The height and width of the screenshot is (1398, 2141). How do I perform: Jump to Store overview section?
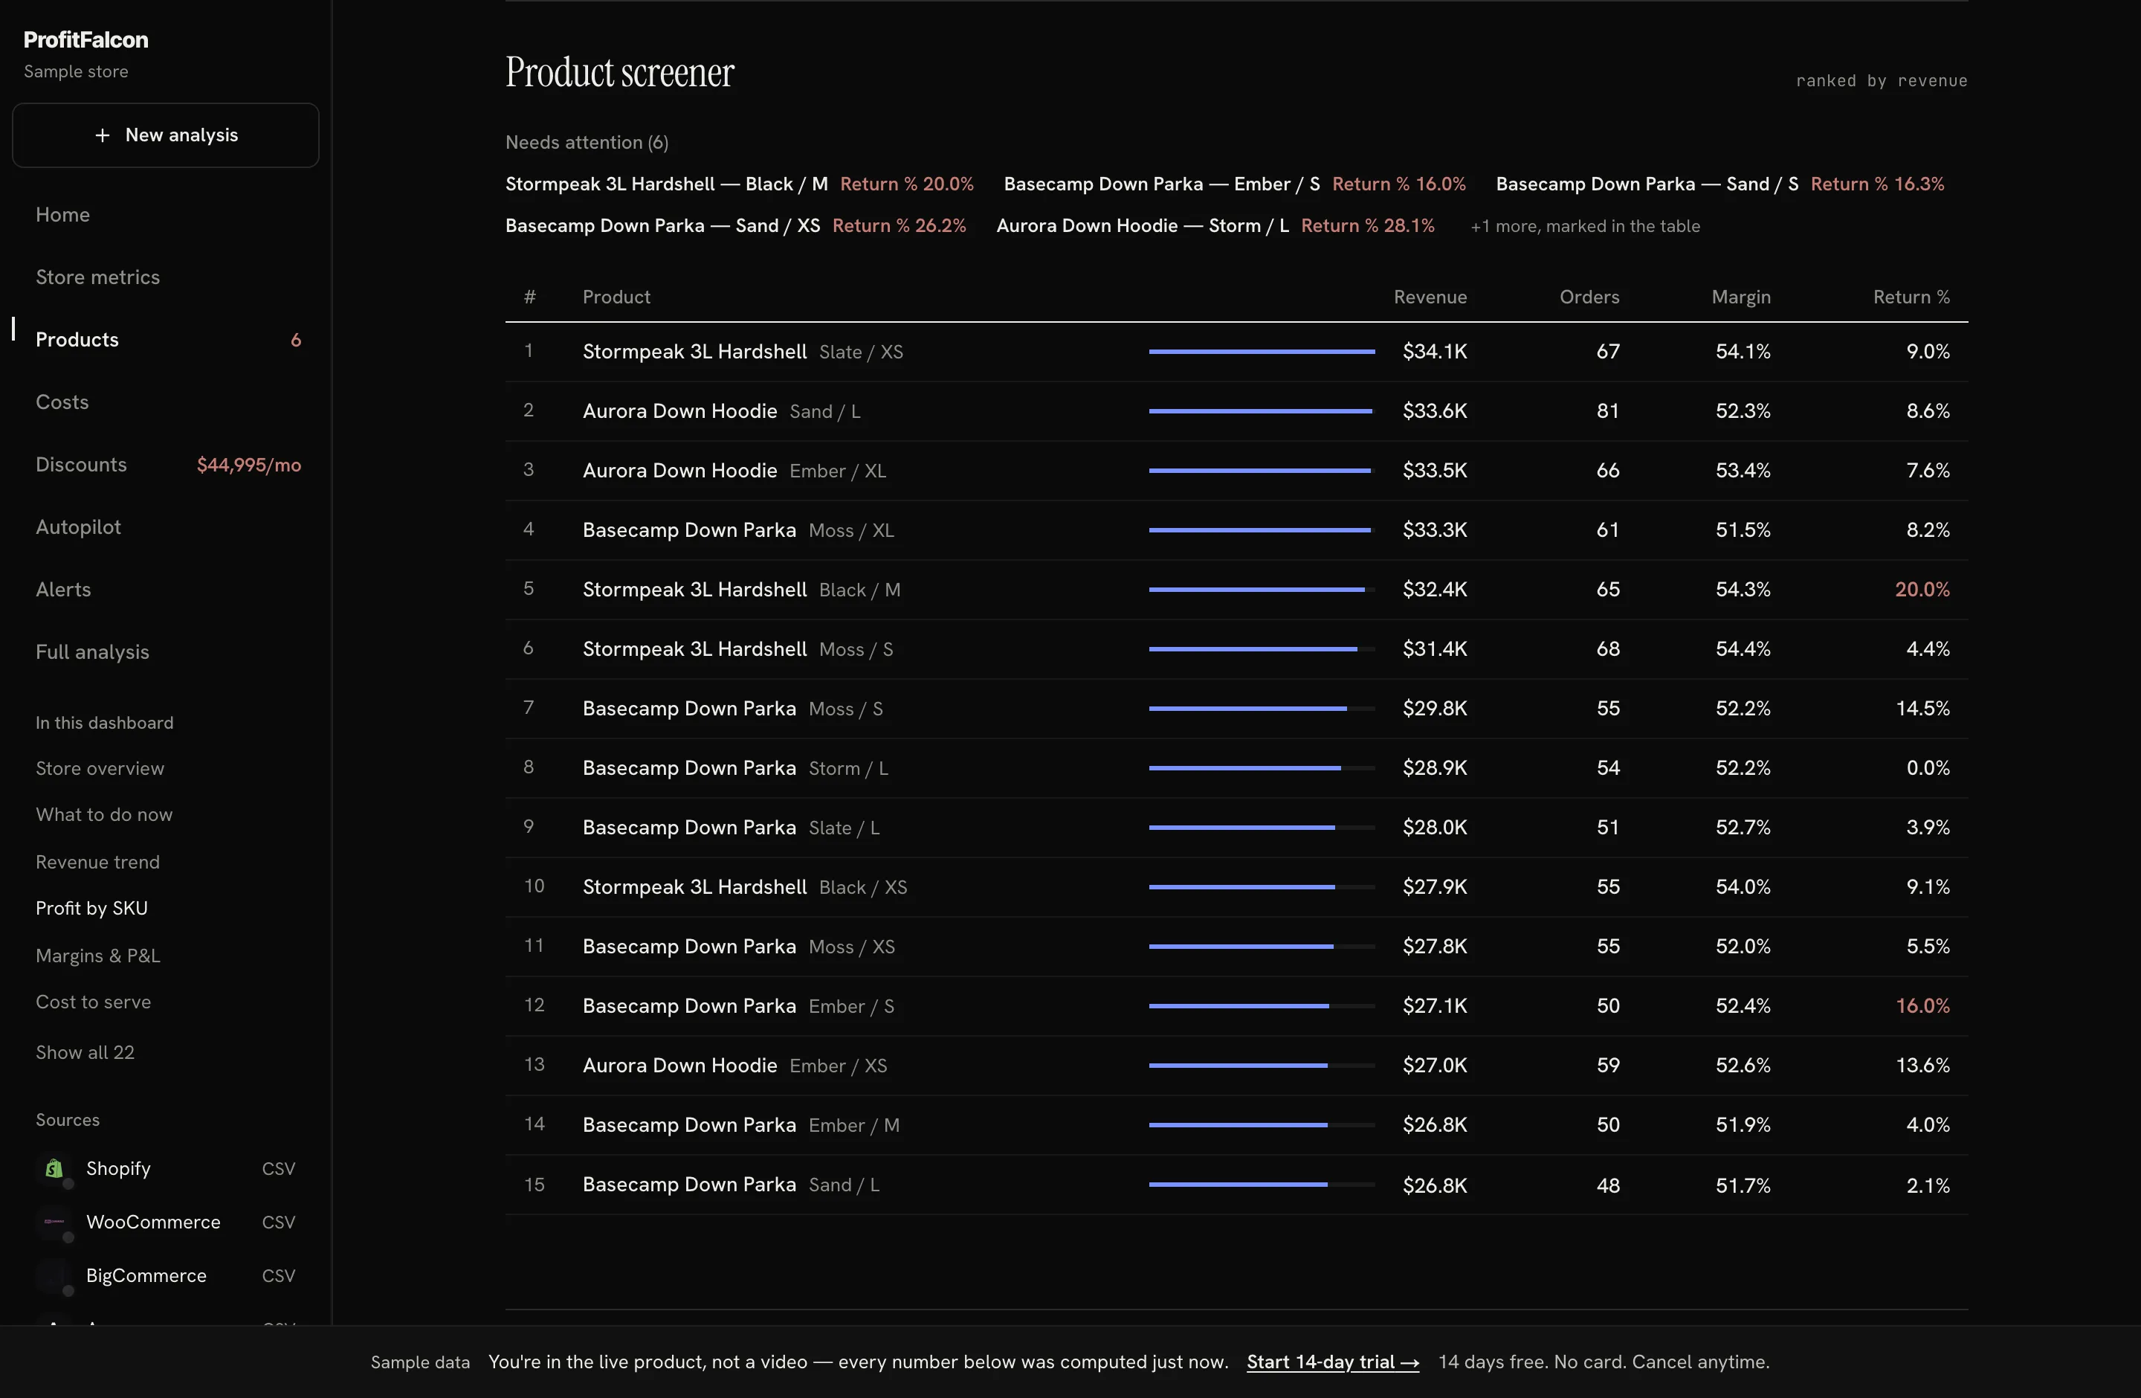[x=100, y=768]
